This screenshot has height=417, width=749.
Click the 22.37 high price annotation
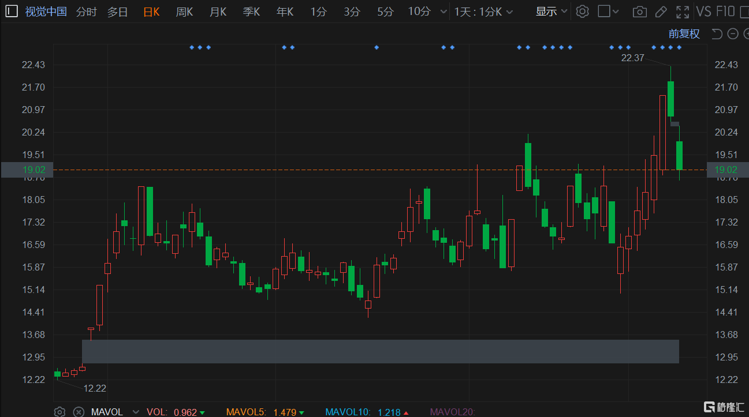632,58
